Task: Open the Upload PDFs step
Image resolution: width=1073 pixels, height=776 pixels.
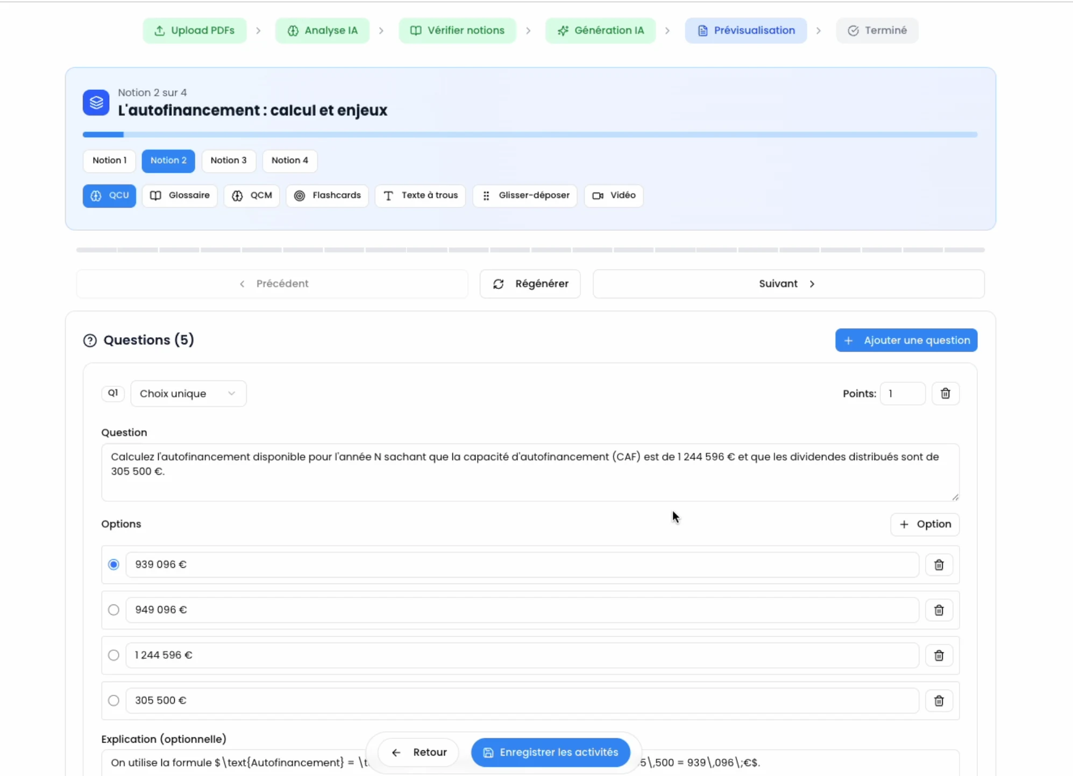Action: (195, 31)
